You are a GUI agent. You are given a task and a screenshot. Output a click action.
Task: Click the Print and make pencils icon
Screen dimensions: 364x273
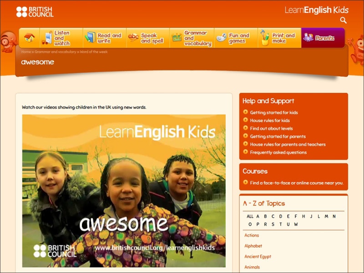tap(264, 38)
